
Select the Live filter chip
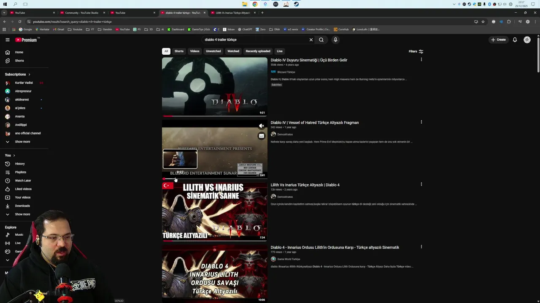click(x=279, y=51)
